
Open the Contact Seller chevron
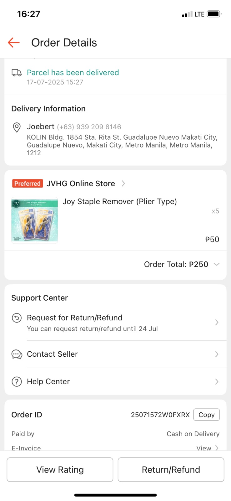(217, 354)
